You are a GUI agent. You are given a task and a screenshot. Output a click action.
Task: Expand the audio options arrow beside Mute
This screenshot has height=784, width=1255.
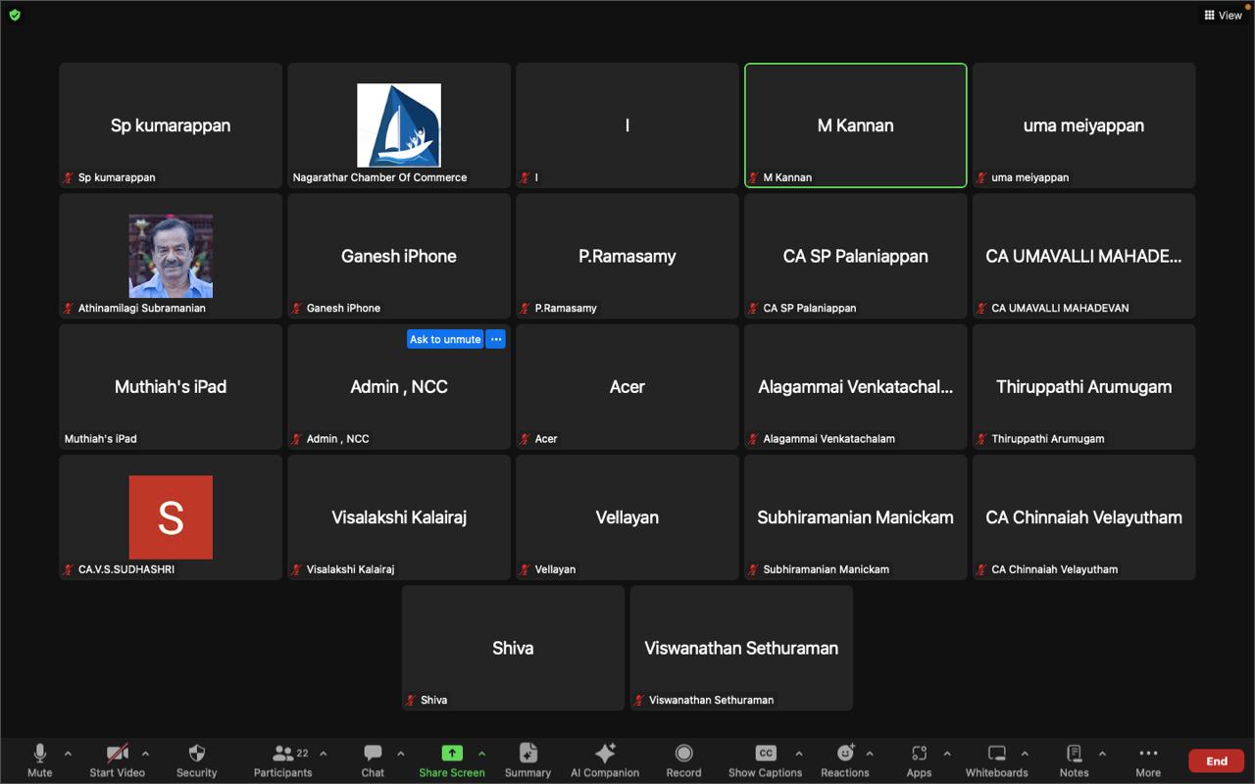click(x=68, y=754)
